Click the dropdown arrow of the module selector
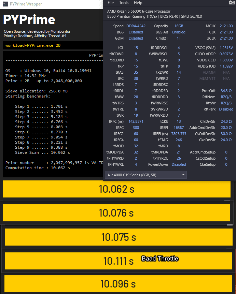The image size is (236, 294). coord(183,175)
